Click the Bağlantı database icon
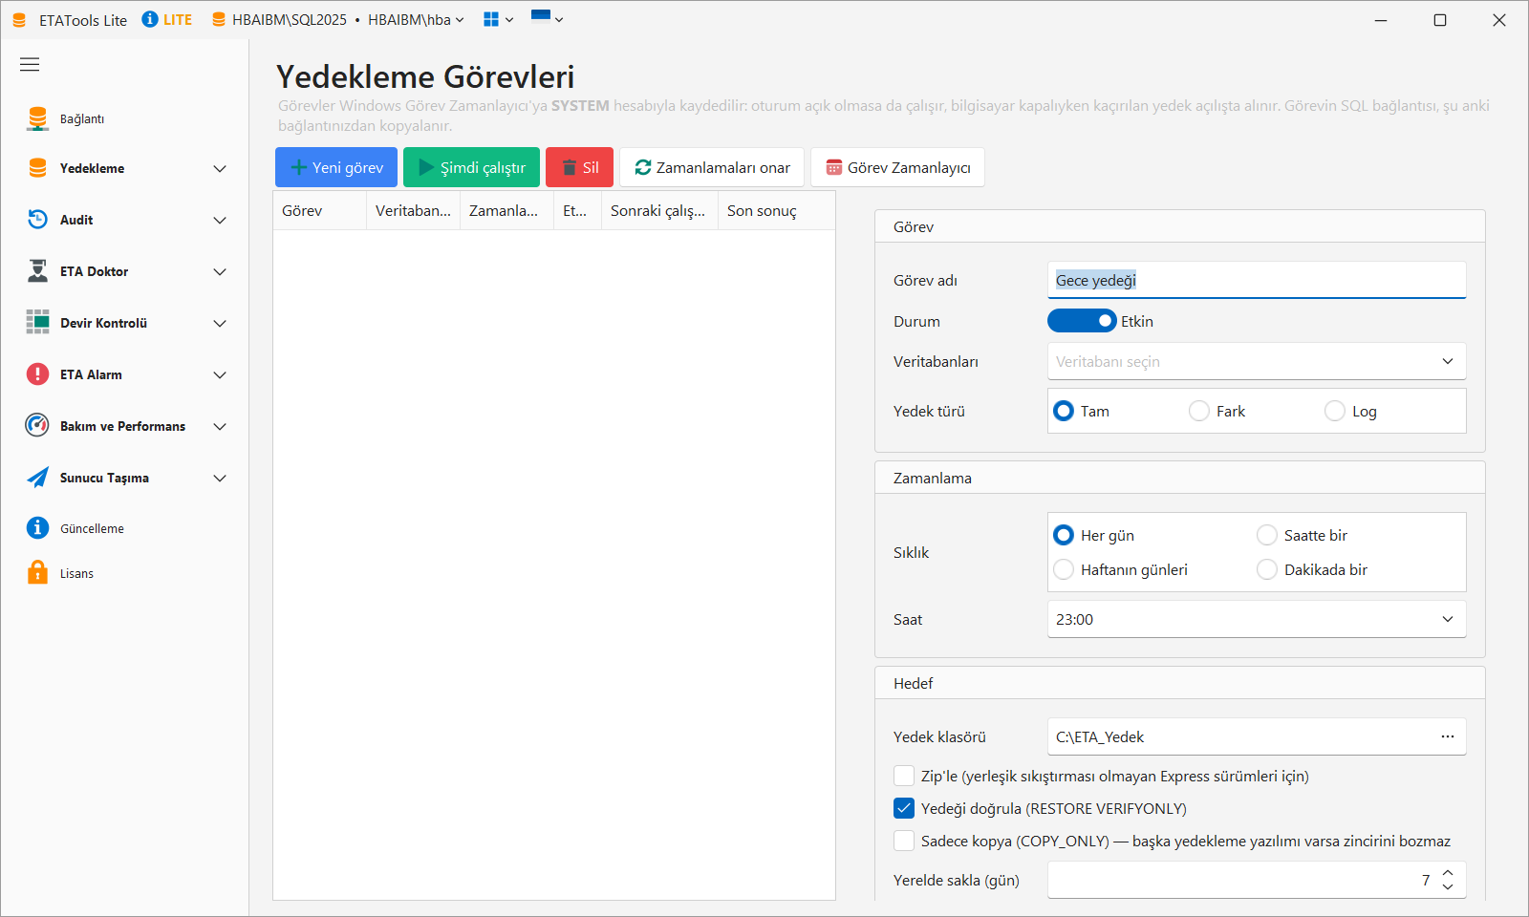Image resolution: width=1529 pixels, height=917 pixels. click(x=37, y=118)
